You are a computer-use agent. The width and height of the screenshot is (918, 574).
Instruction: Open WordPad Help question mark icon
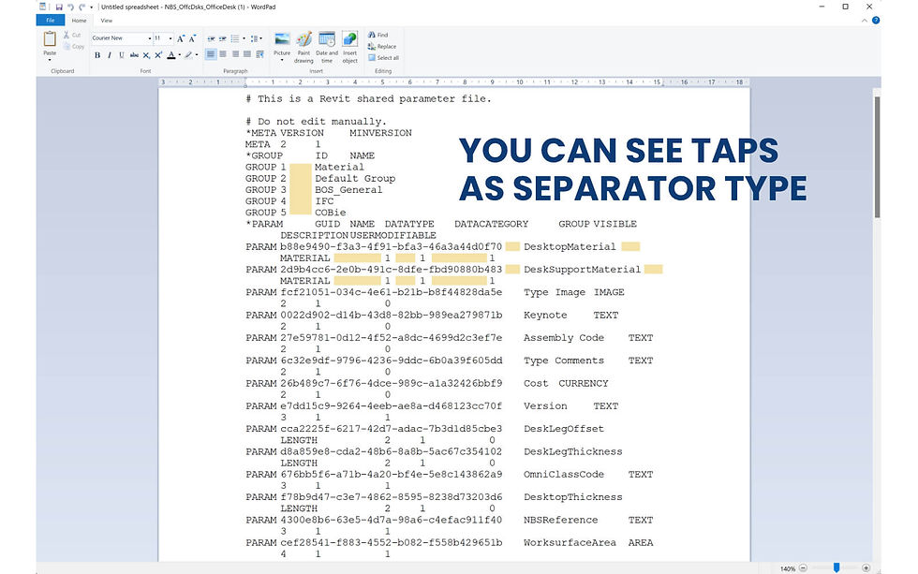point(876,21)
